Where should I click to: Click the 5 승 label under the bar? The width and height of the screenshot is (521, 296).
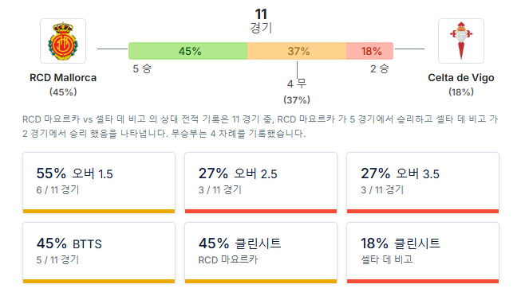142,68
